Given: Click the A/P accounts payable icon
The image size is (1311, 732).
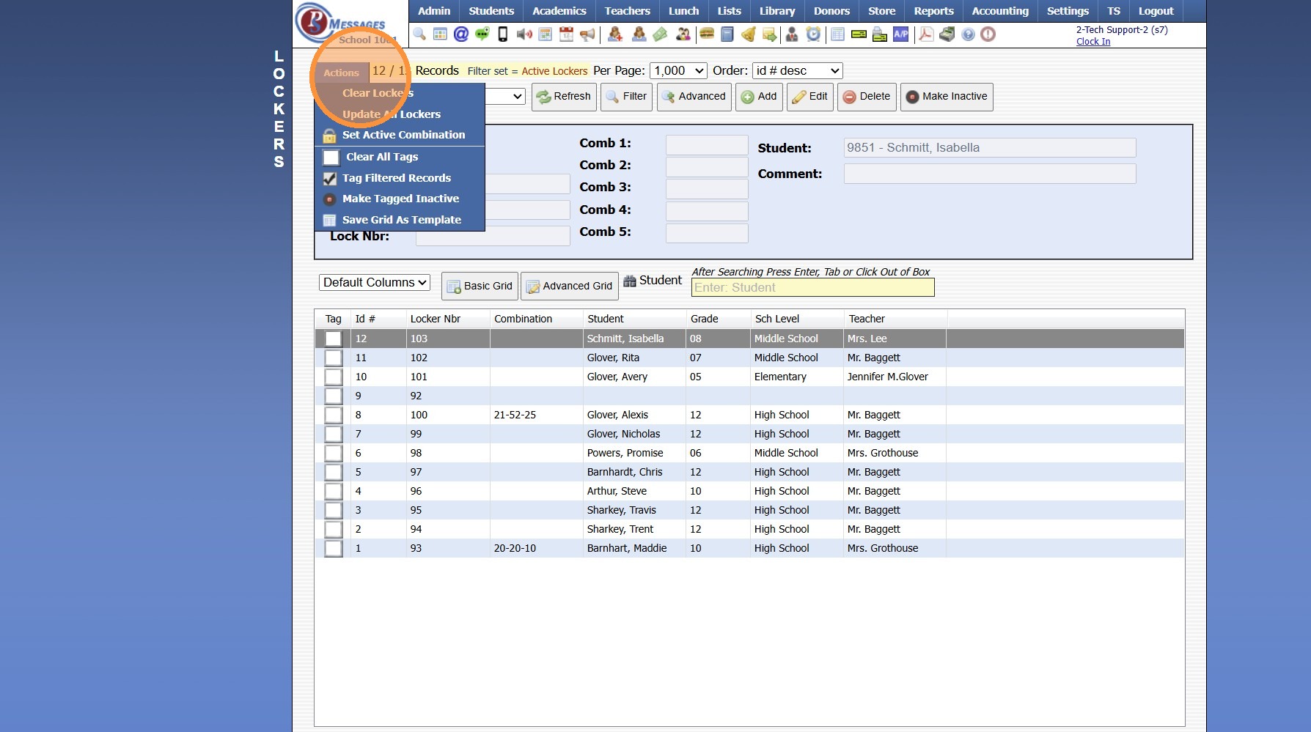Looking at the screenshot, I should click(900, 34).
